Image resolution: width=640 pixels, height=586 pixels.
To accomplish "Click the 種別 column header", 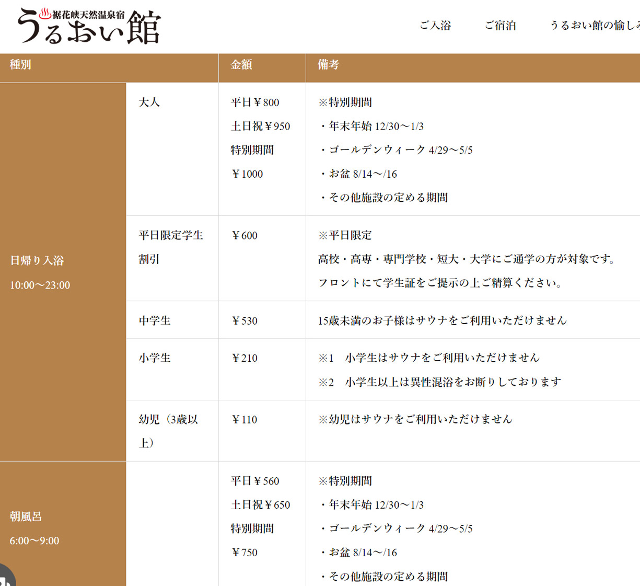I will click(20, 65).
